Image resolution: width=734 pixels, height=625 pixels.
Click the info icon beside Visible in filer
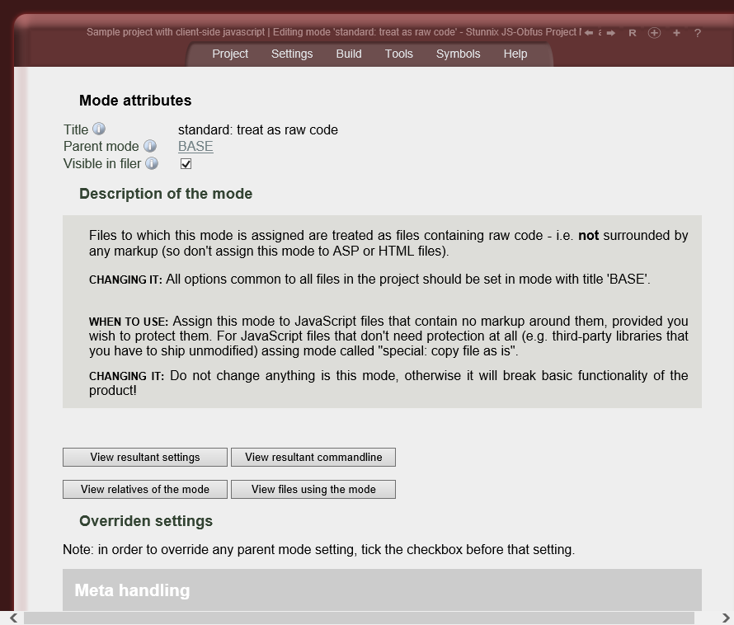[152, 162]
